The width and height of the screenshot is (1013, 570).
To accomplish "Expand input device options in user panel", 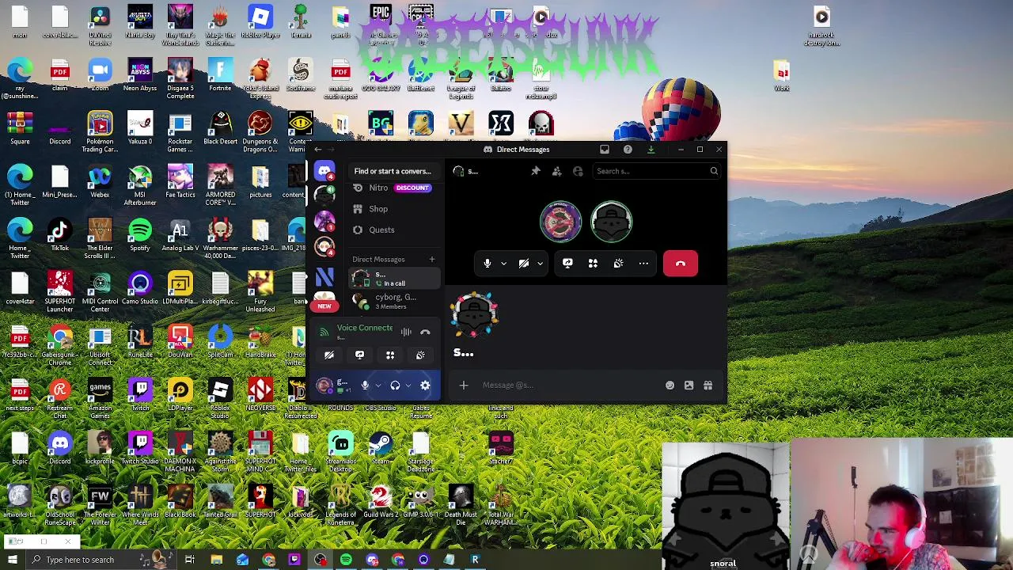I will point(378,386).
